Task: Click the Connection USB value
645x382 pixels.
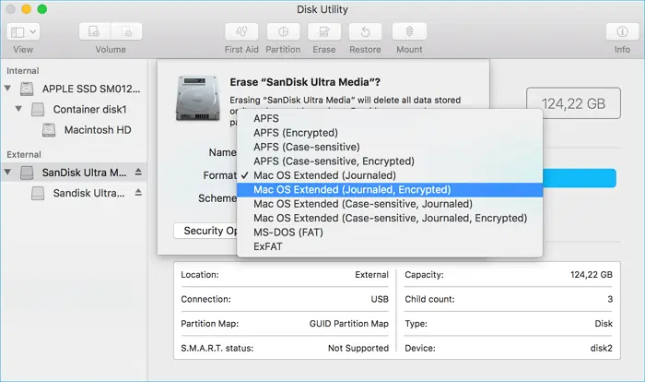Action: 380,299
